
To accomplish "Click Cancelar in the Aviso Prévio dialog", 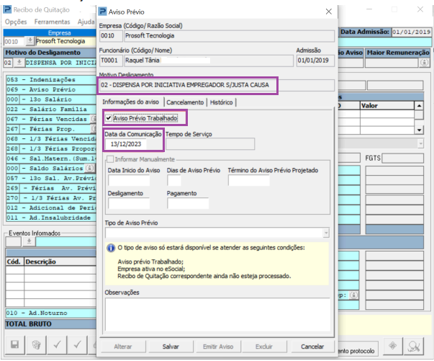I will coord(312,347).
